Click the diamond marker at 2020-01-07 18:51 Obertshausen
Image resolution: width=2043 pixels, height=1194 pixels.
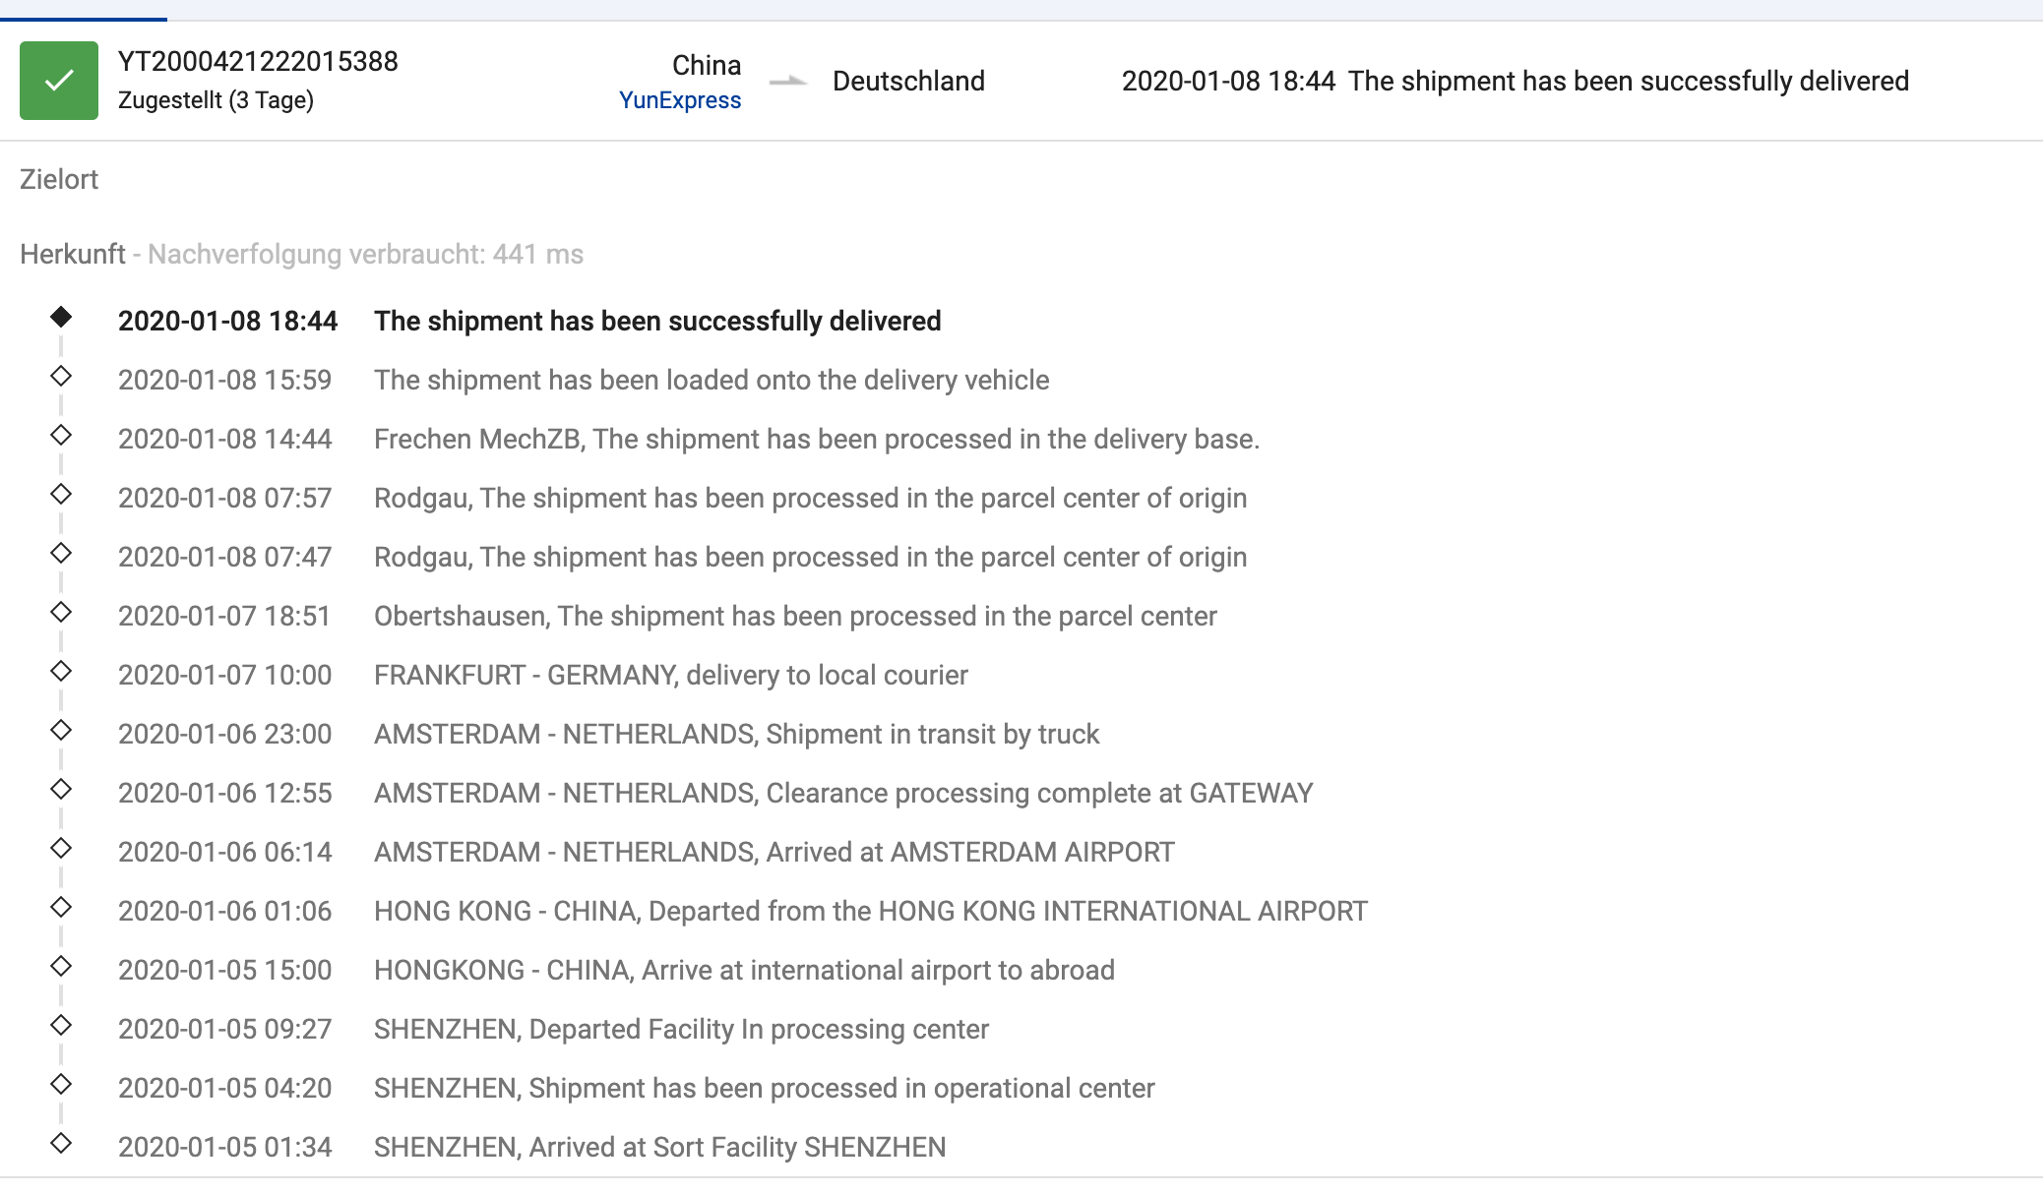coord(61,612)
